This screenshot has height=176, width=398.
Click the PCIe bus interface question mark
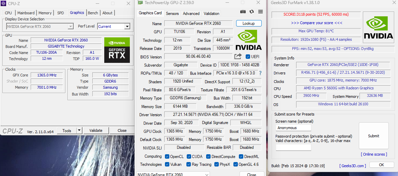coord(260,73)
